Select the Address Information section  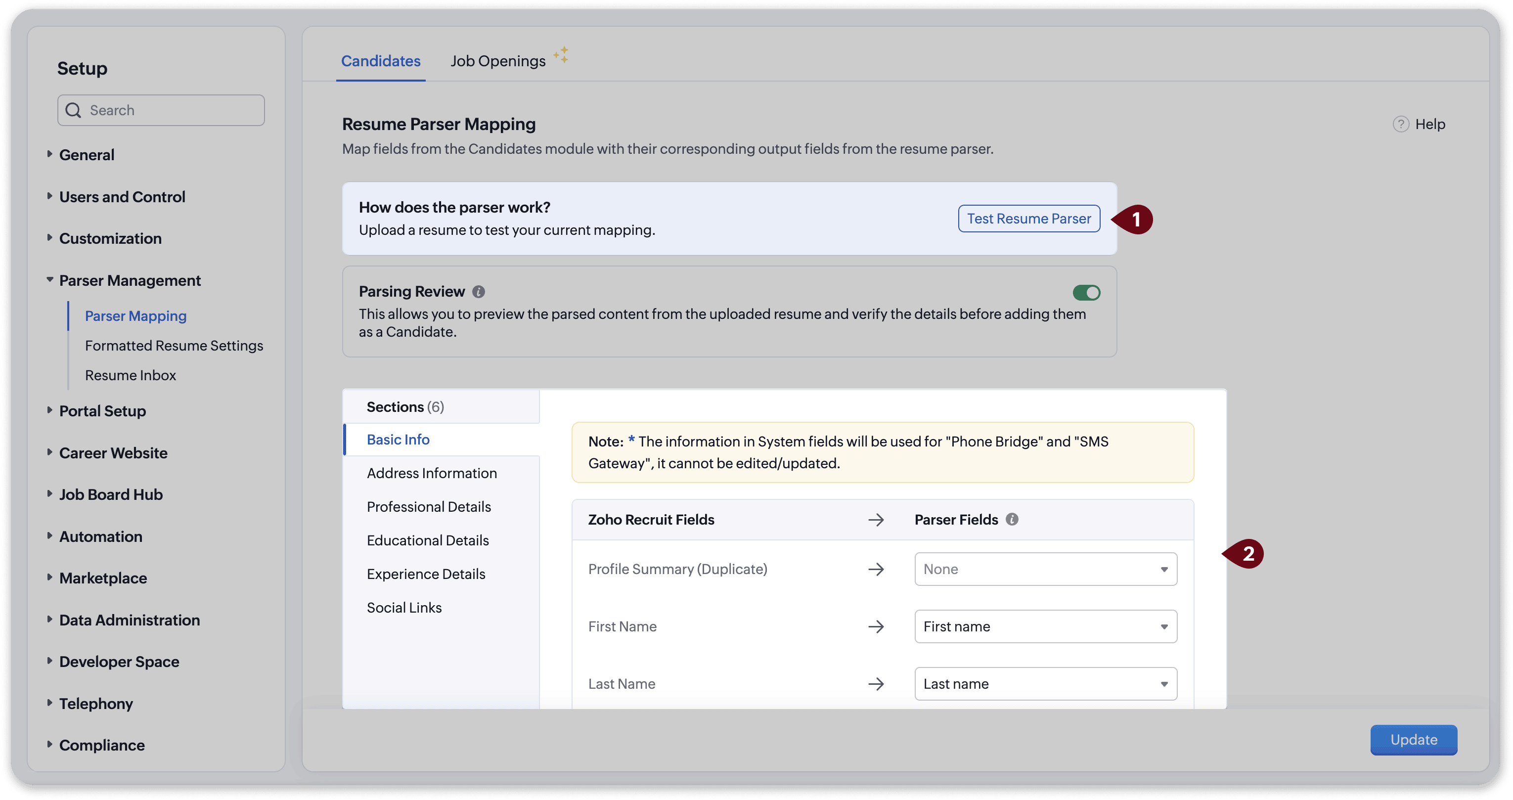432,473
